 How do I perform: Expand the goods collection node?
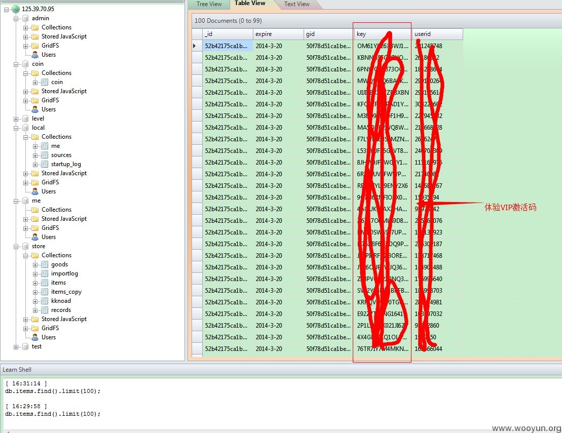coord(35,265)
